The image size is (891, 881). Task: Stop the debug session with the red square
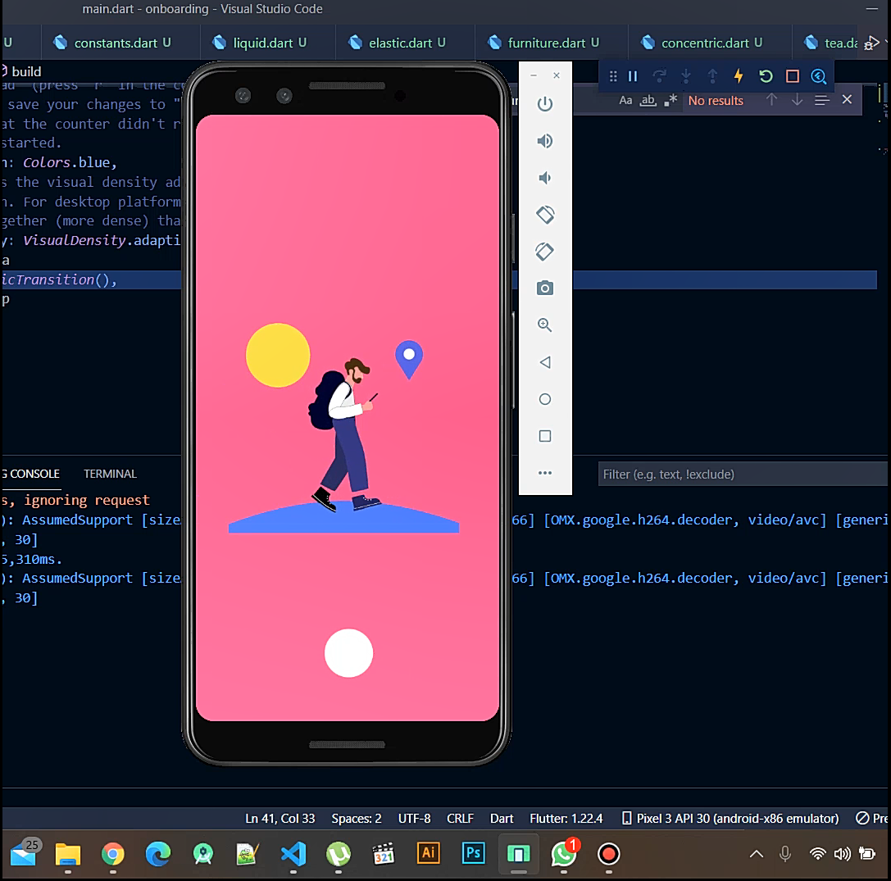(x=792, y=76)
